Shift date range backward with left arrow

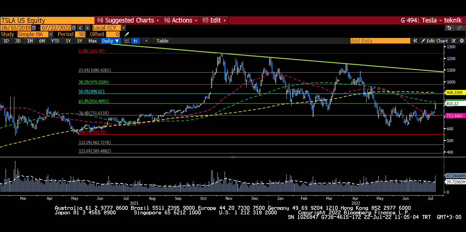click(x=80, y=28)
